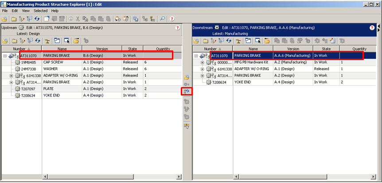Click the Upstream 'Edit : AT311070' header gear icon
This screenshot has height=183, width=382.
tap(21, 27)
